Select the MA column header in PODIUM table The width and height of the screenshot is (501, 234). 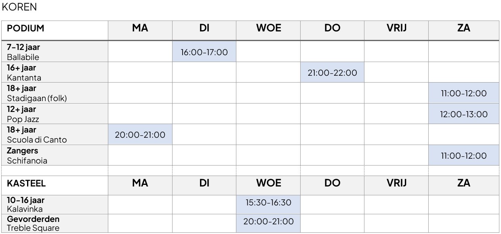pyautogui.click(x=140, y=30)
